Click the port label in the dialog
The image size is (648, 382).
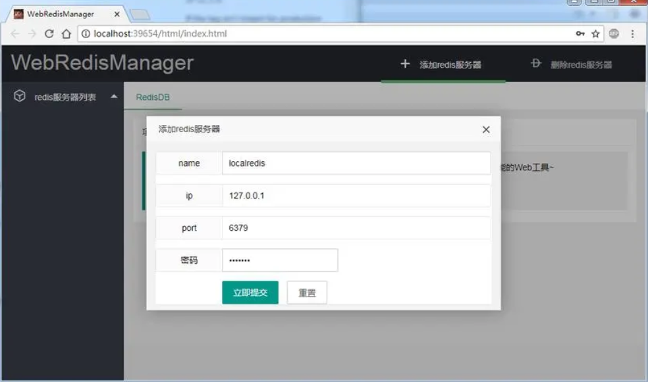[189, 227]
